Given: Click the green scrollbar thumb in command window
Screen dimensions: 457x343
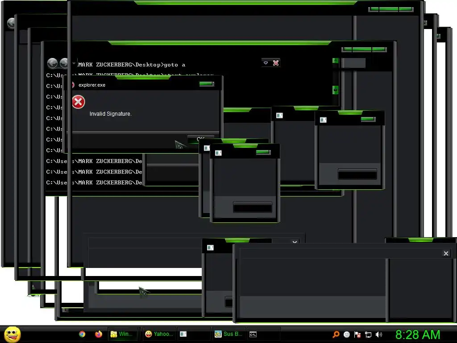Looking at the screenshot, I should [335, 89].
